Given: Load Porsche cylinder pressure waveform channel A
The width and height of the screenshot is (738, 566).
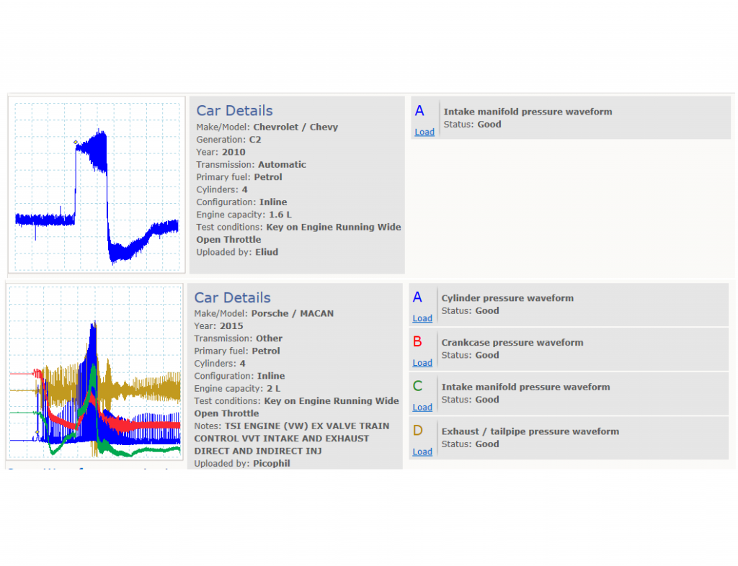Looking at the screenshot, I should 422,318.
